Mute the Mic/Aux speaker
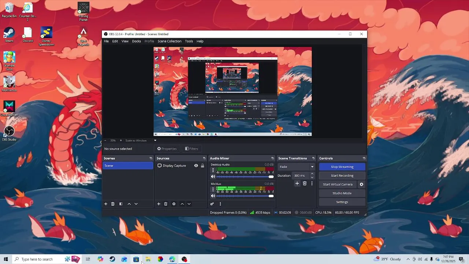This screenshot has height=264, width=469. click(213, 196)
